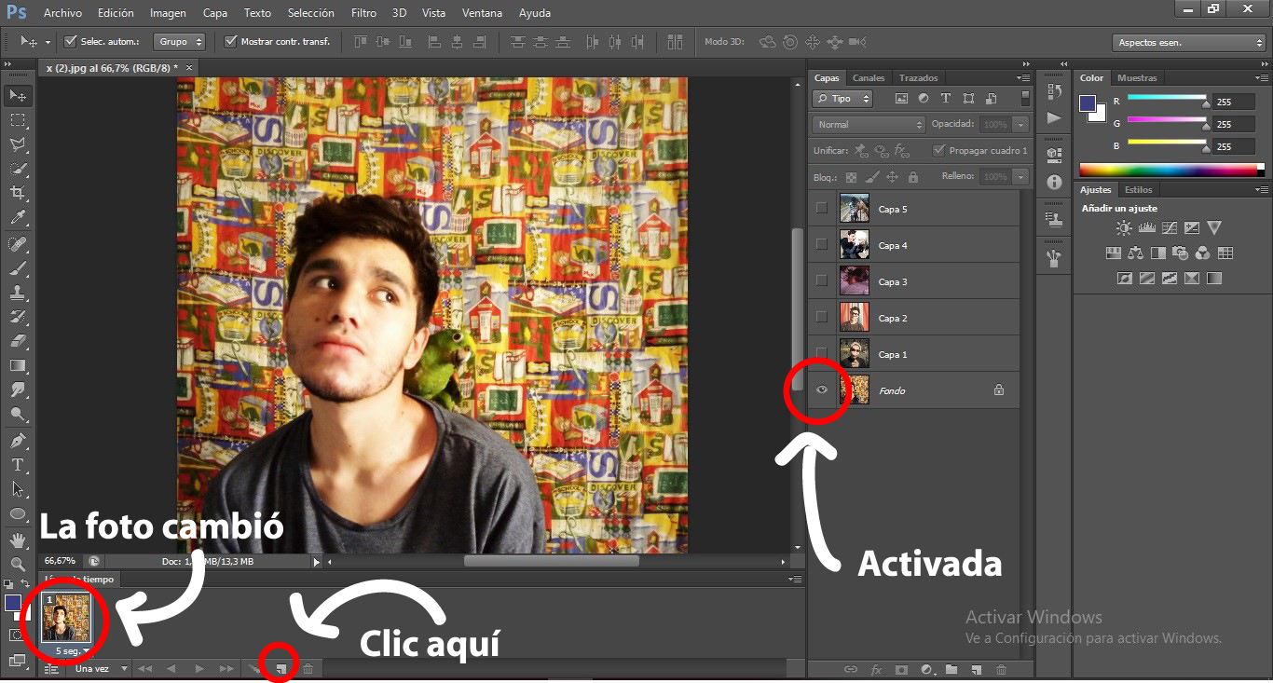The width and height of the screenshot is (1273, 683).
Task: Select the Horizontal Type tool
Action: pos(17,465)
